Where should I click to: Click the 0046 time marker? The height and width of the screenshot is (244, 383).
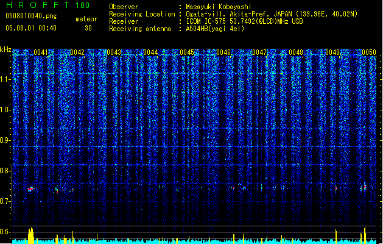pyautogui.click(x=223, y=52)
